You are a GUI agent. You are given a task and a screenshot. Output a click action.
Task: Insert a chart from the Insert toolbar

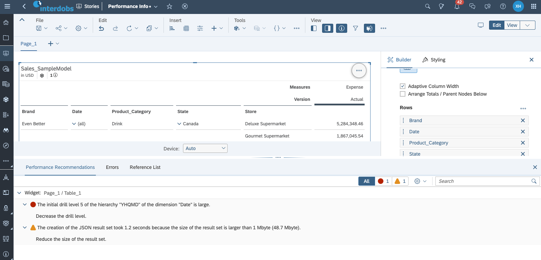(172, 28)
